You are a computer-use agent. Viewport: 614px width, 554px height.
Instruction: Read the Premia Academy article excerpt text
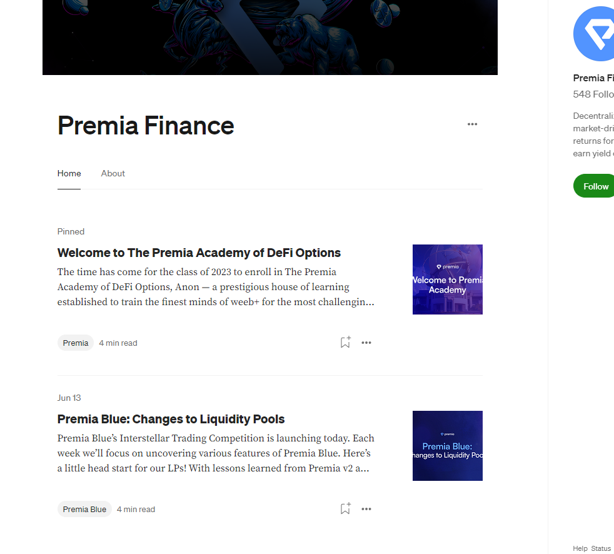pos(216,287)
